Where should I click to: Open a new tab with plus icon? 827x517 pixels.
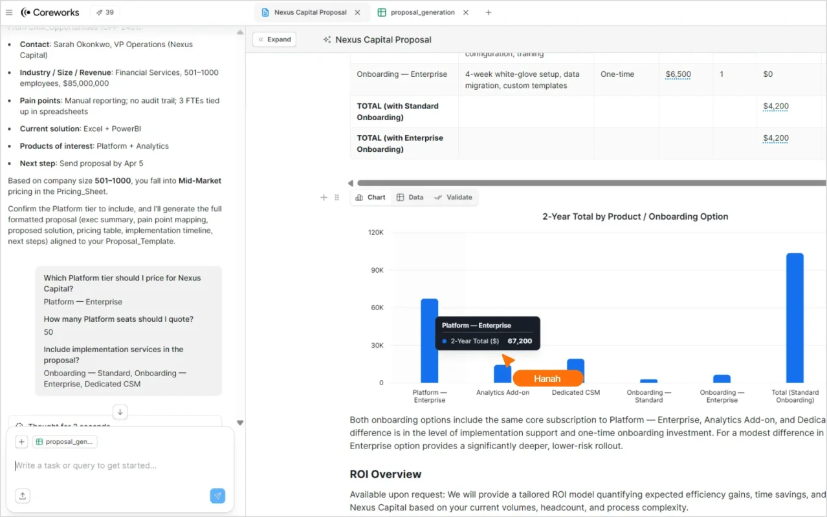tap(489, 12)
